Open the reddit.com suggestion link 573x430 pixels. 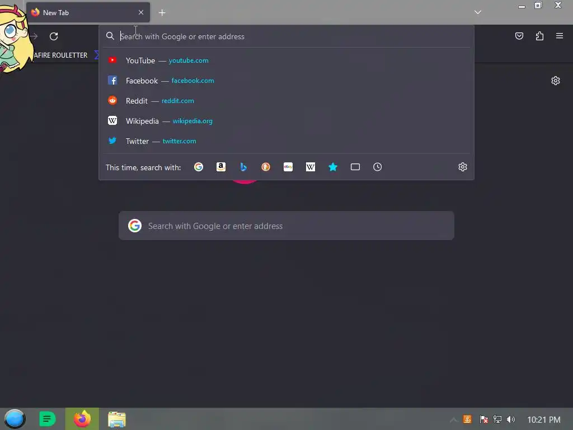[x=177, y=101]
